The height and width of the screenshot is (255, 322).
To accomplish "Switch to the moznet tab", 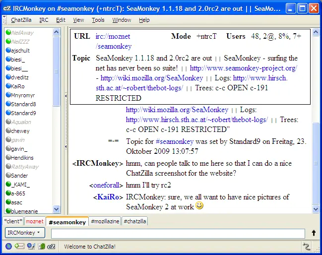I will pyautogui.click(x=35, y=221).
